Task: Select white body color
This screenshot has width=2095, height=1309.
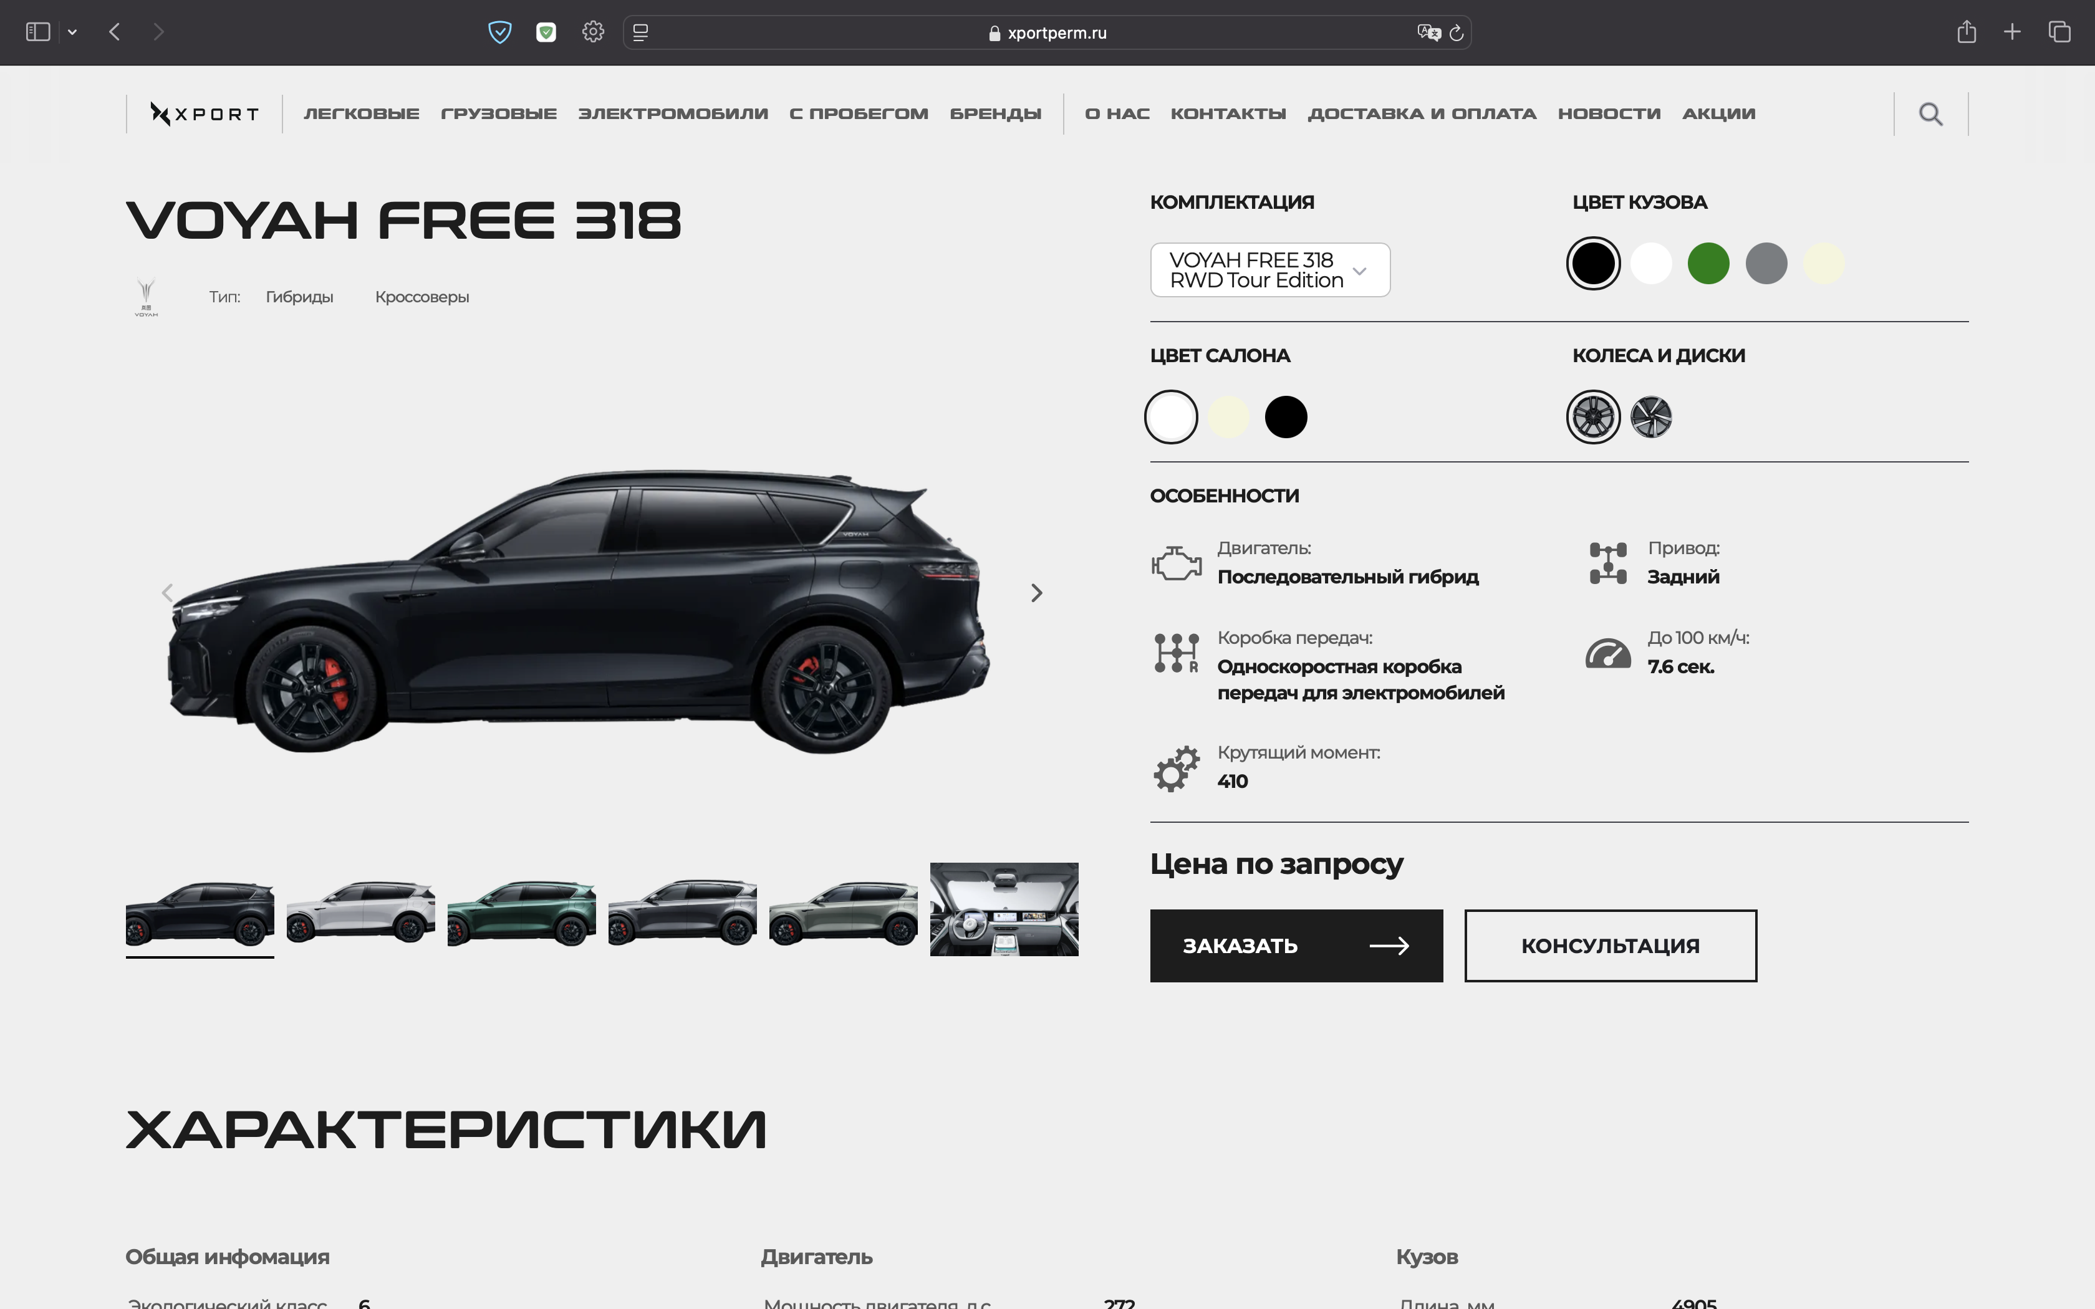Action: click(x=1651, y=263)
